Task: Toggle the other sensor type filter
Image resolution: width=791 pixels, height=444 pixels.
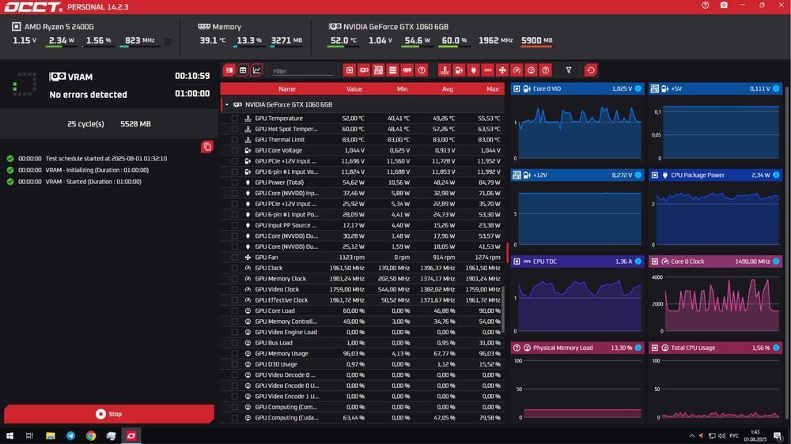Action: point(546,70)
